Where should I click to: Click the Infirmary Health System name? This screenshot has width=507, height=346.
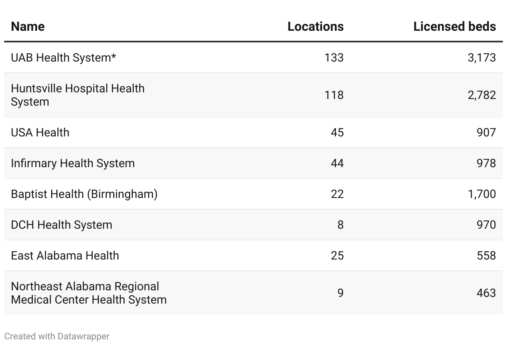tap(73, 163)
